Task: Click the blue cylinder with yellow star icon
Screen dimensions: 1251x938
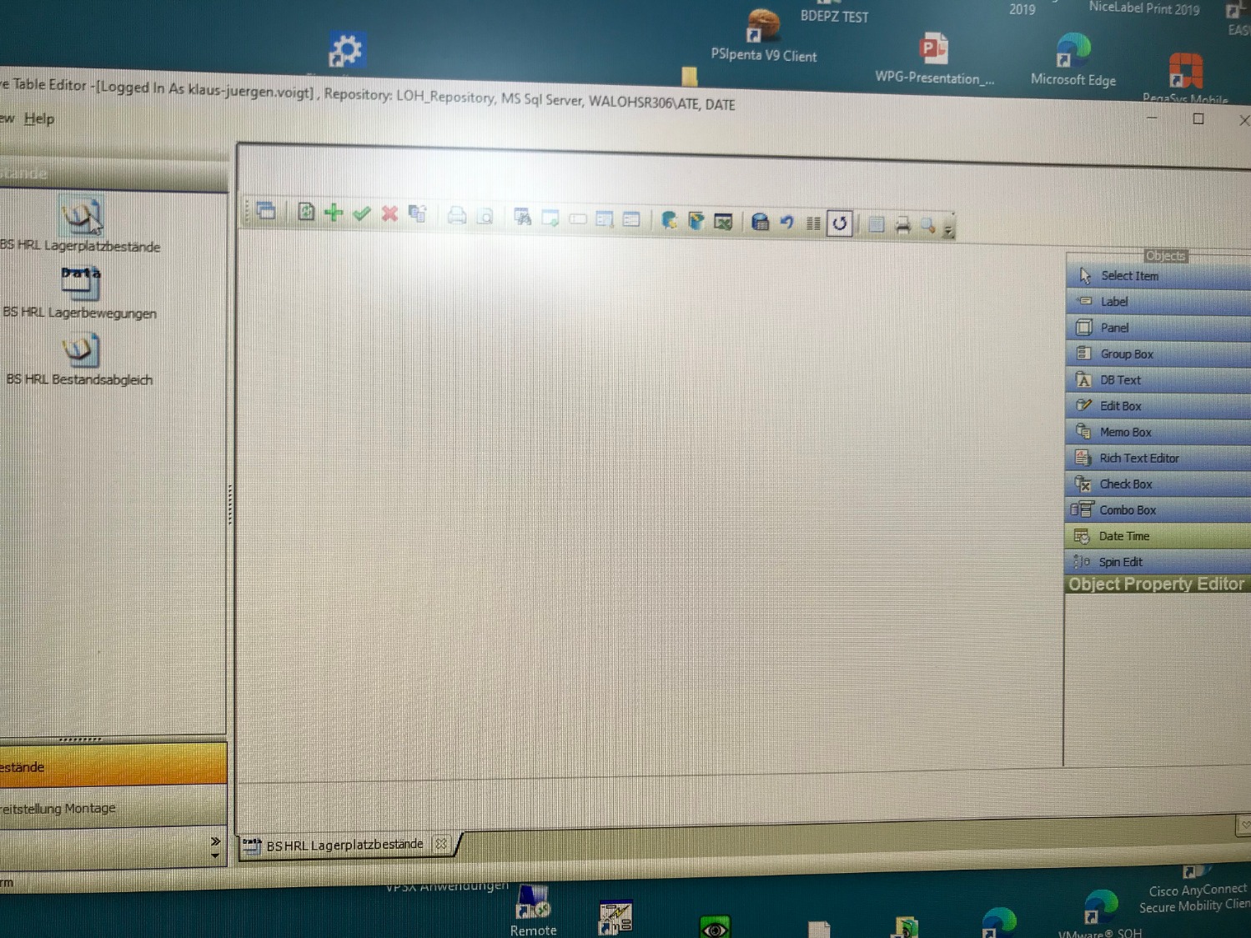Action: coord(669,220)
